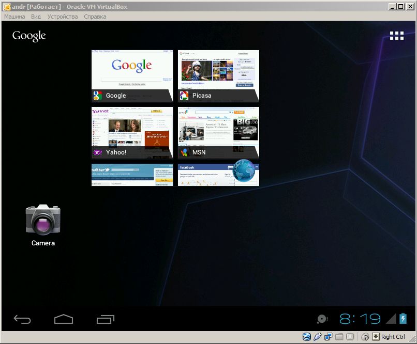The image size is (417, 344).
Task: Click the Picasa favicon in bookmark label
Action: pos(184,96)
